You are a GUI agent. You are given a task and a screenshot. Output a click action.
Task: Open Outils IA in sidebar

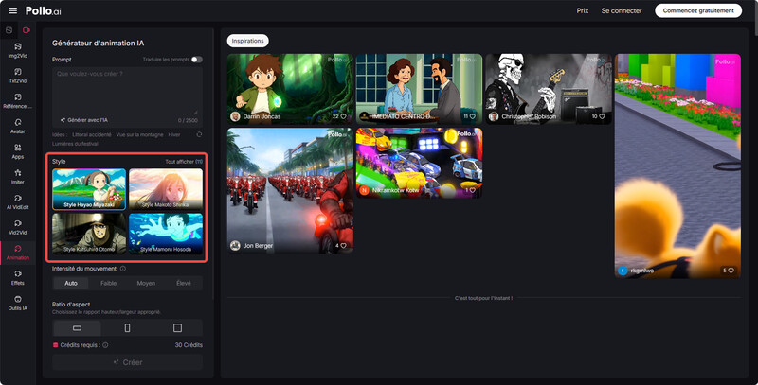[18, 304]
